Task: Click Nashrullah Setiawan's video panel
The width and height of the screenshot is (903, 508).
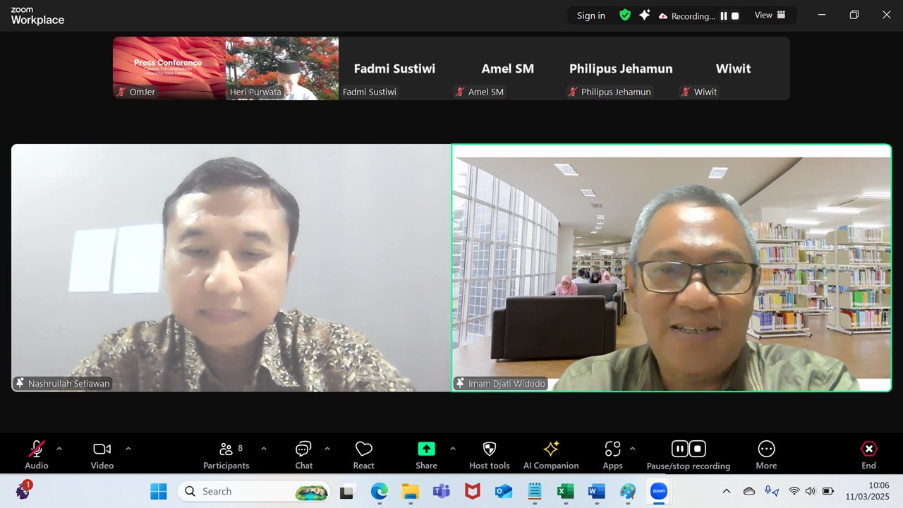Action: pyautogui.click(x=231, y=268)
